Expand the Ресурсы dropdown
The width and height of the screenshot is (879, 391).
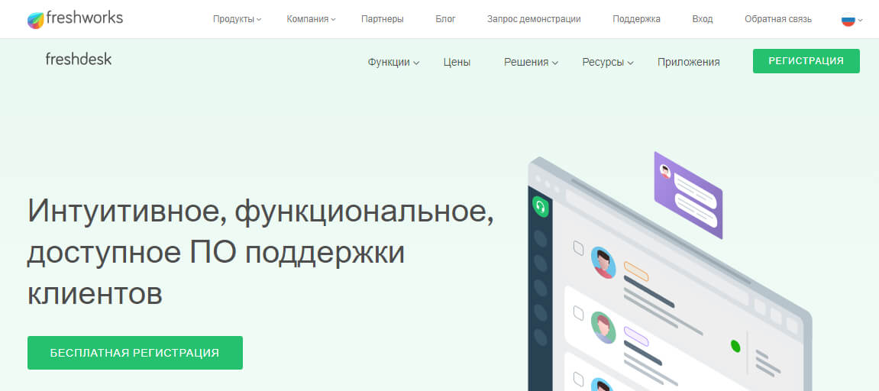608,63
